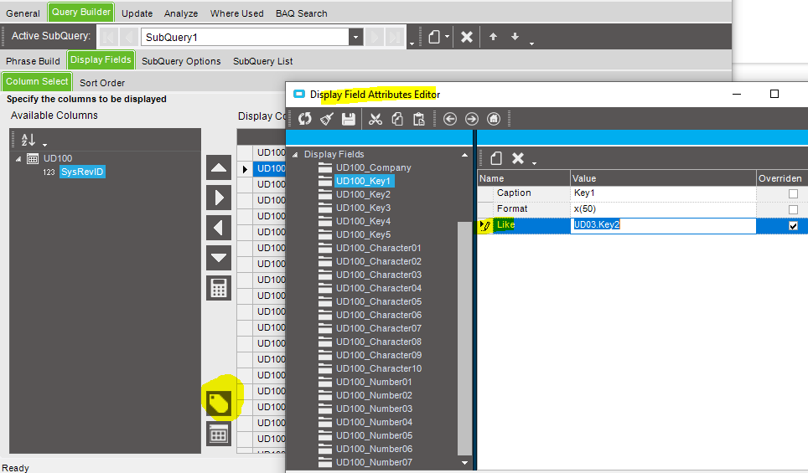Click tree scrollbar down arrow

click(x=465, y=463)
